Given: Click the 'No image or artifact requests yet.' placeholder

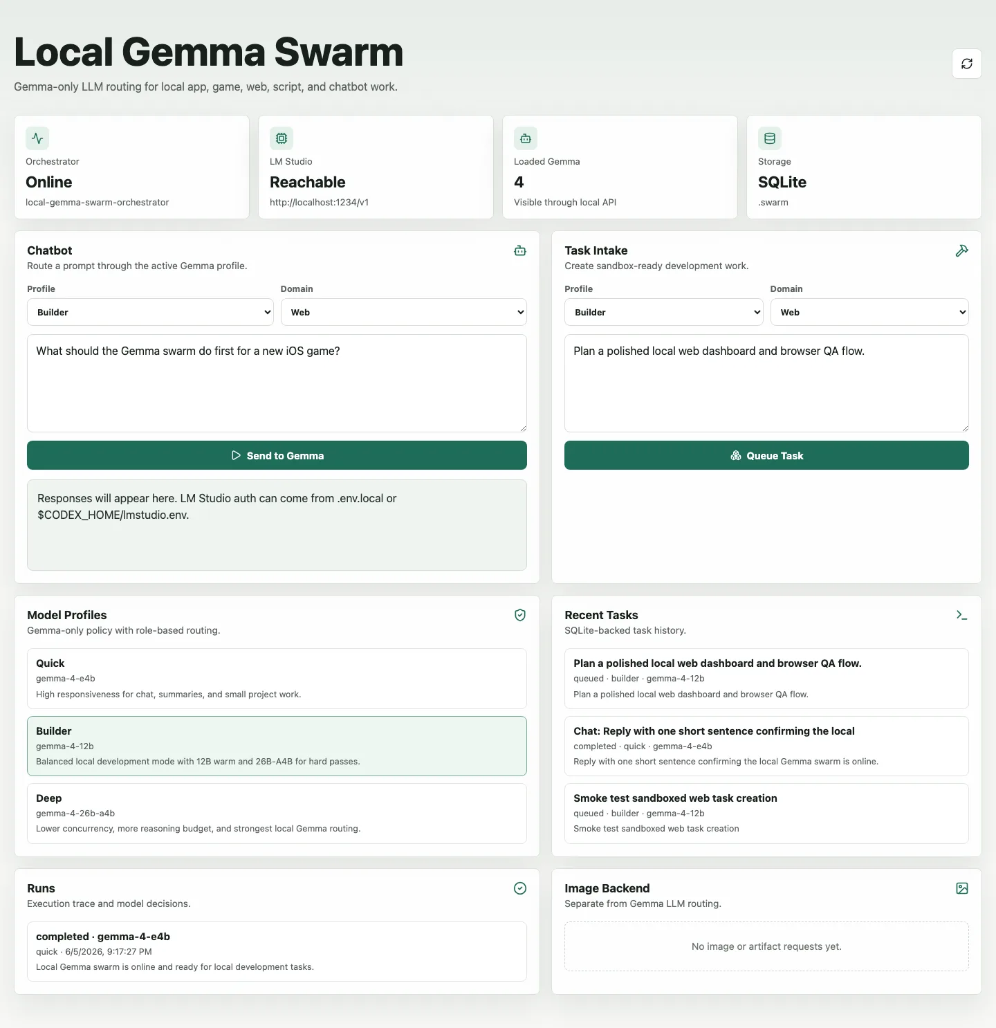Looking at the screenshot, I should [x=766, y=946].
